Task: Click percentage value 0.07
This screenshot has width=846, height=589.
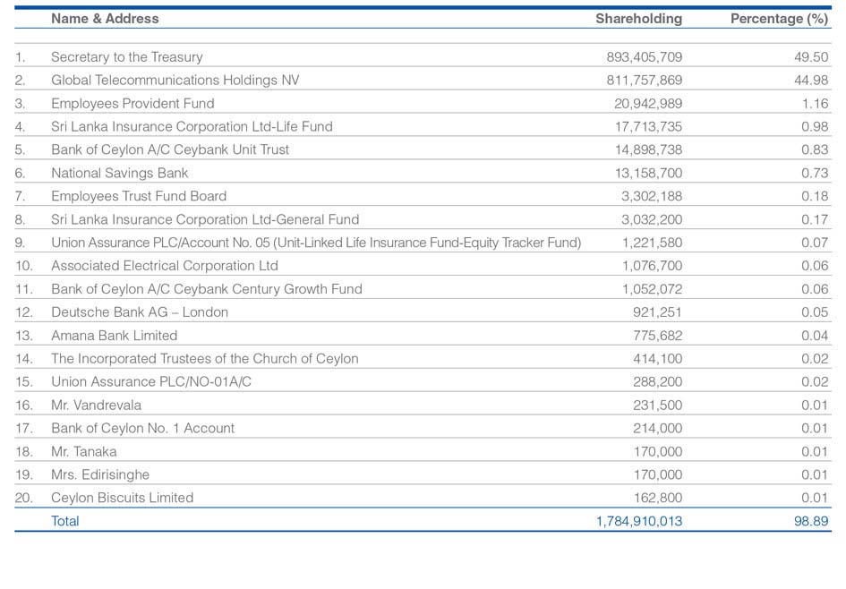Action: tap(815, 243)
